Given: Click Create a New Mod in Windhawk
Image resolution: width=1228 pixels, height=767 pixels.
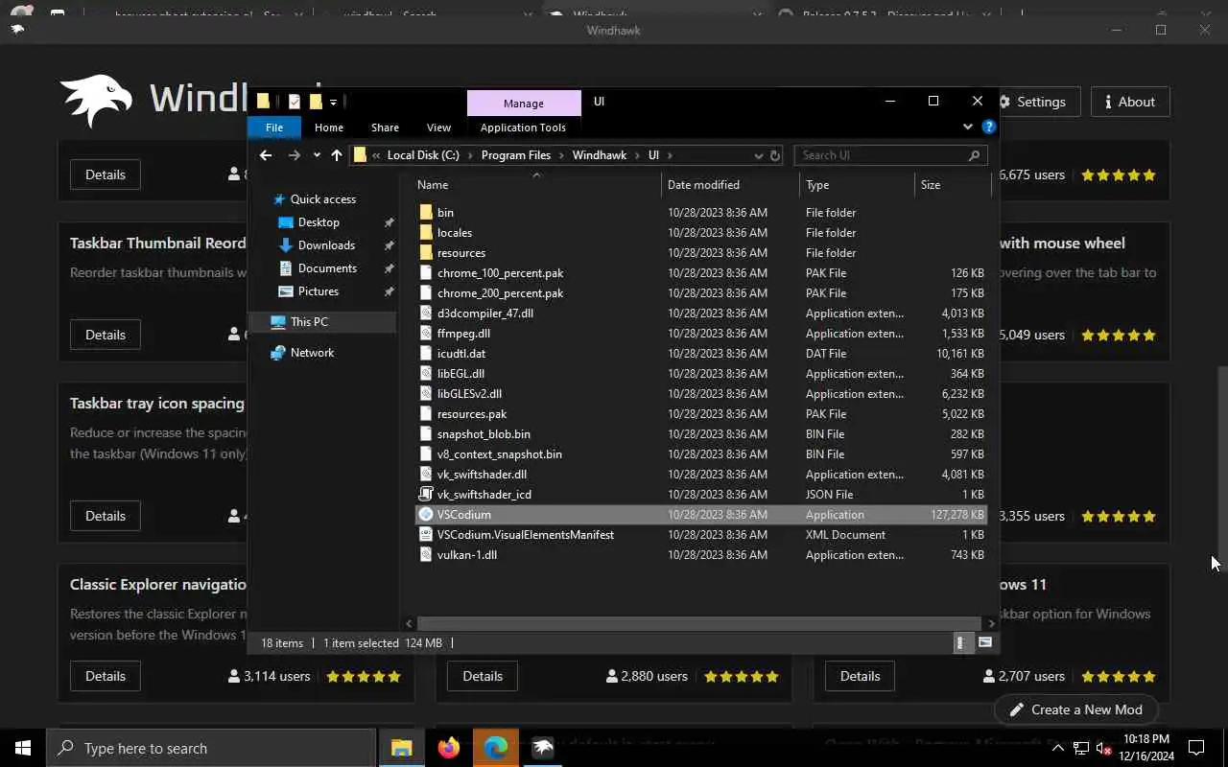Looking at the screenshot, I should (1075, 709).
